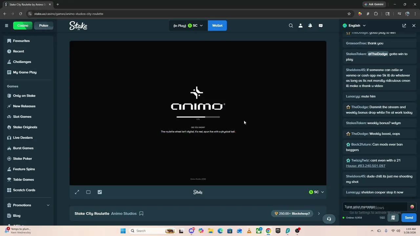Image resolution: width=420 pixels, height=236 pixels.
Task: Open the user profile icon
Action: (300, 26)
